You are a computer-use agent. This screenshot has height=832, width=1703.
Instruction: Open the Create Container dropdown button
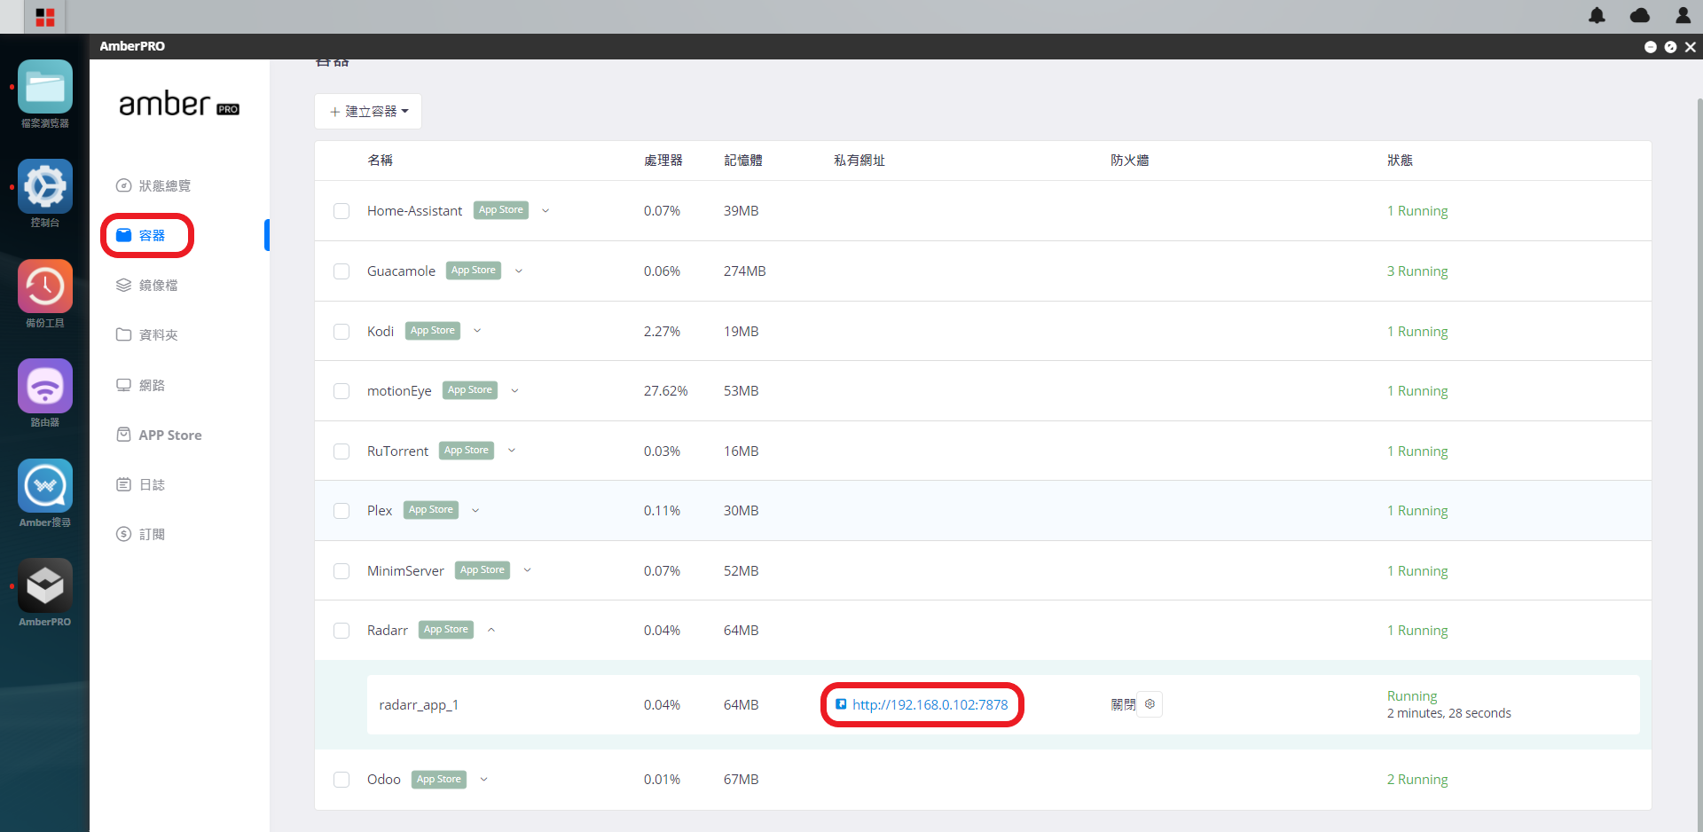point(368,112)
